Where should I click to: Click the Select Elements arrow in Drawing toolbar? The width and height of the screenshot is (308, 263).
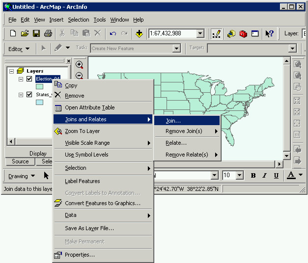tap(46, 175)
